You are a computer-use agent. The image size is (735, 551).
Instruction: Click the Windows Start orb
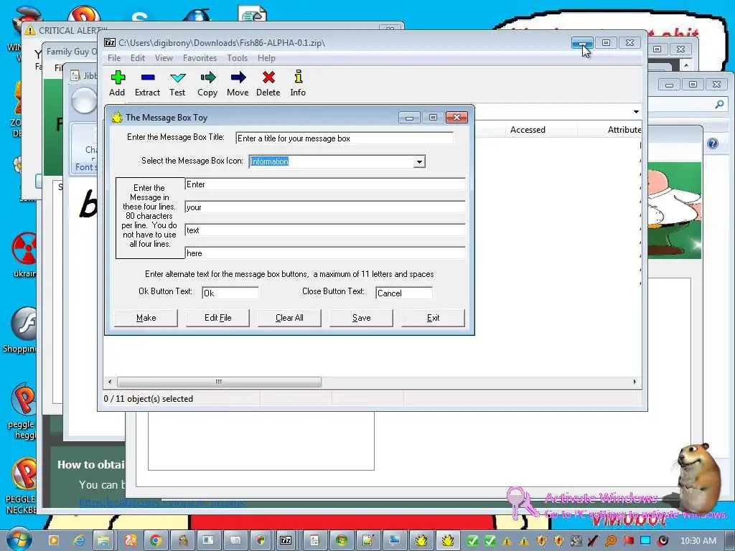[x=18, y=540]
